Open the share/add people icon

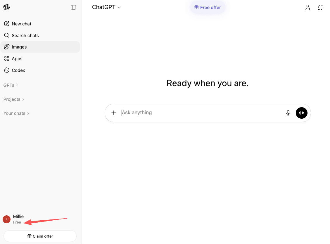pos(308,7)
